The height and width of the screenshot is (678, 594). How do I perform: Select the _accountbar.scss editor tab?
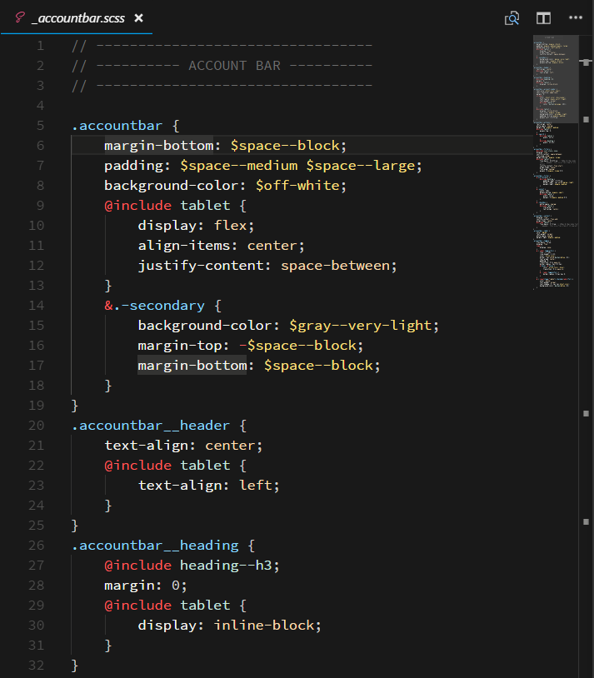77,17
